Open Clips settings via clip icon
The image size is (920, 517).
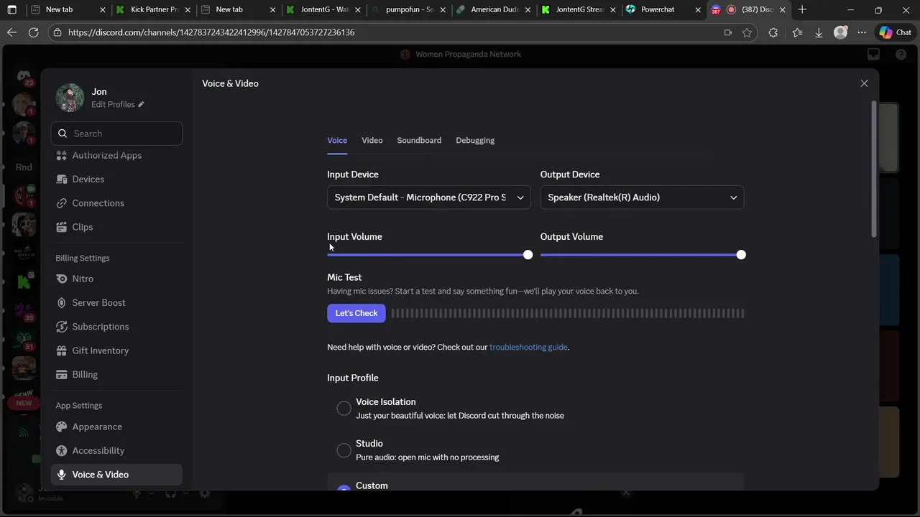point(62,227)
